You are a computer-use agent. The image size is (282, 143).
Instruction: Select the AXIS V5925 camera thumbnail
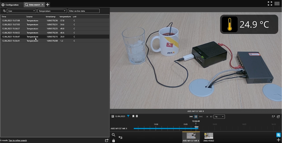(x=208, y=136)
